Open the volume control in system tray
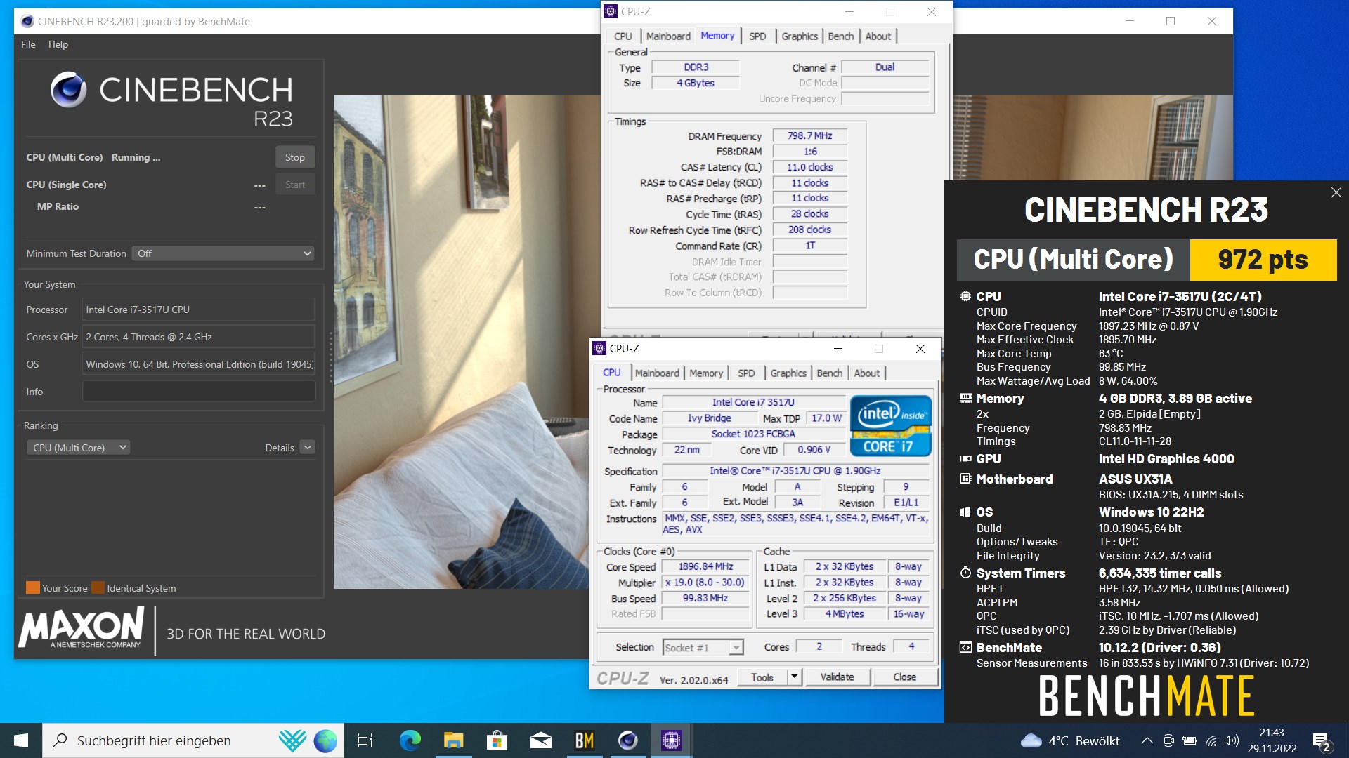This screenshot has width=1349, height=758. click(x=1231, y=740)
